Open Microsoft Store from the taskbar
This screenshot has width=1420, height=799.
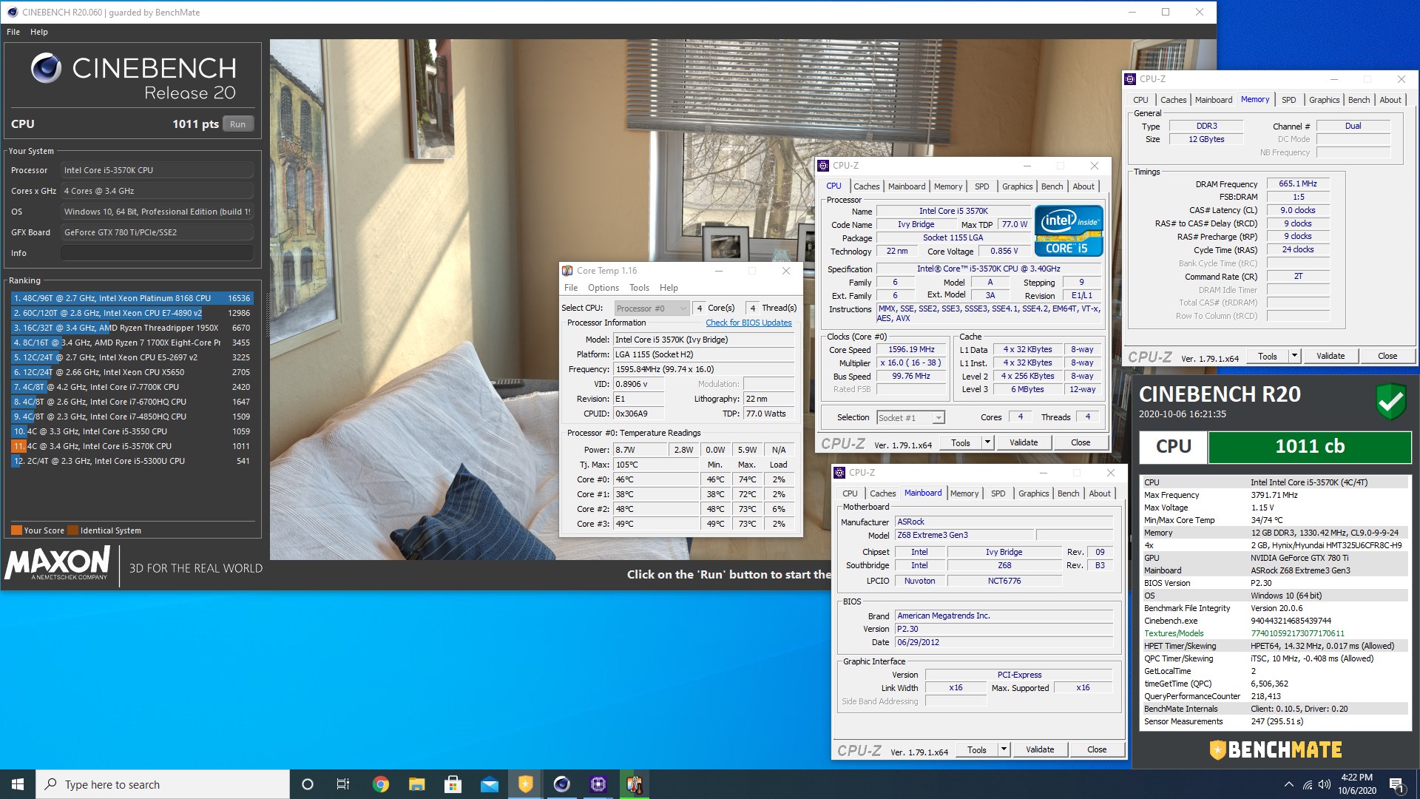453,784
